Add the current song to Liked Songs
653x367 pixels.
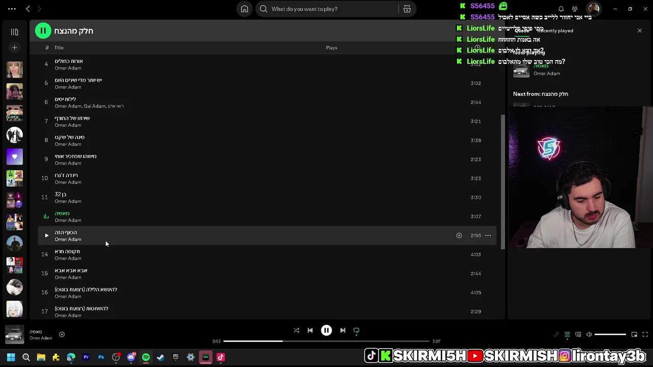[62, 334]
